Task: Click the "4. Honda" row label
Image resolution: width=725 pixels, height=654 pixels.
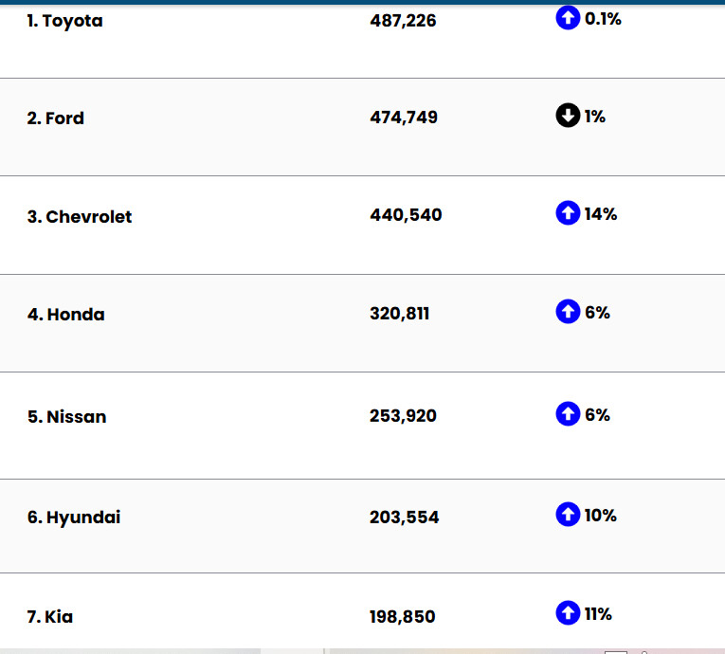Action: tap(65, 315)
